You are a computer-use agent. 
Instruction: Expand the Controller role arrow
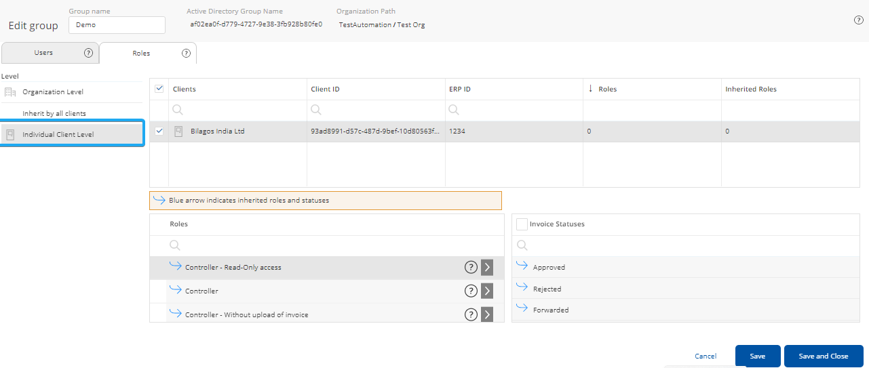[x=487, y=291]
